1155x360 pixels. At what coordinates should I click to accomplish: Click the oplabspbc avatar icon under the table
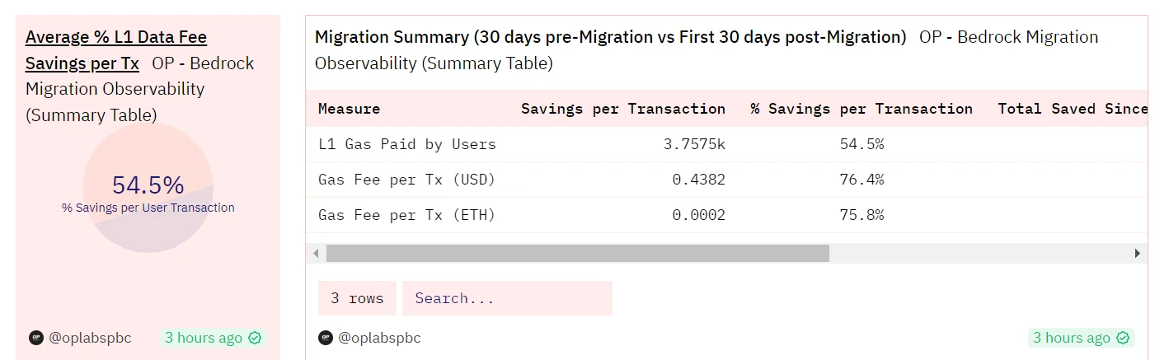(x=326, y=338)
